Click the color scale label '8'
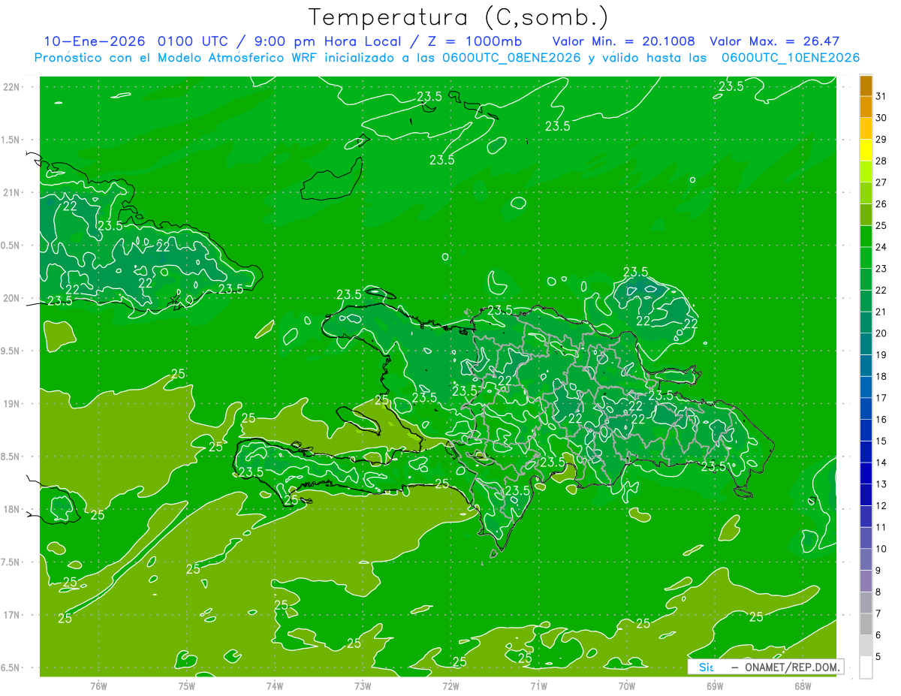The height and width of the screenshot is (696, 901). [878, 592]
